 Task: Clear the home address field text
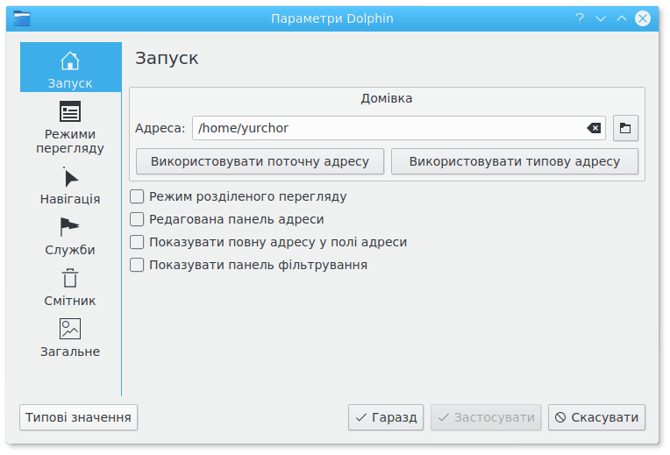click(594, 128)
